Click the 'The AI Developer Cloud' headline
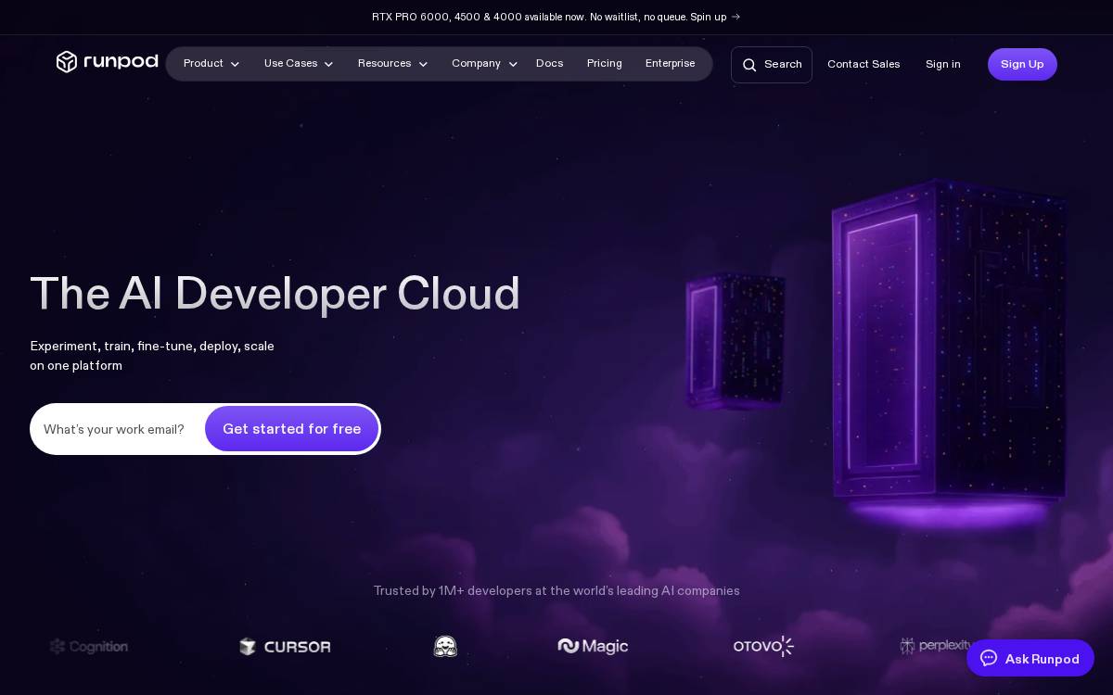The image size is (1113, 695). [275, 294]
